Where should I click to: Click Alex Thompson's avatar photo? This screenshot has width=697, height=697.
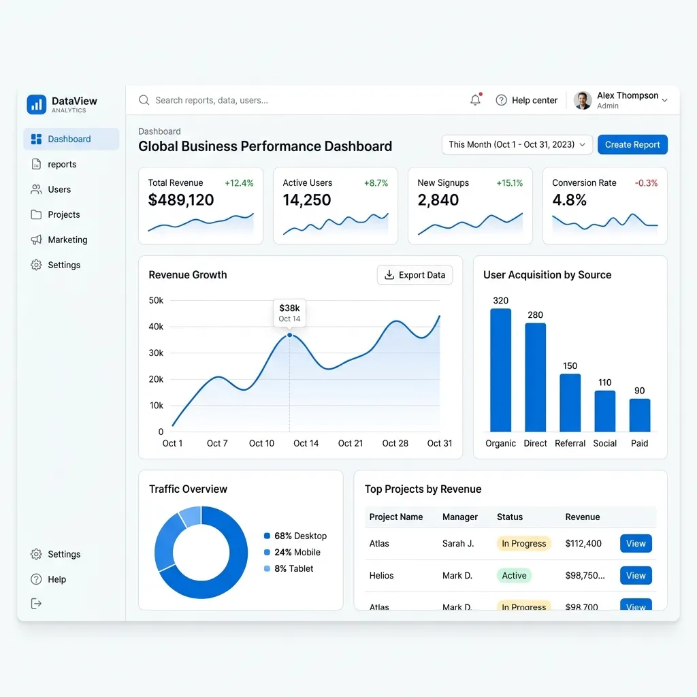[x=583, y=101]
